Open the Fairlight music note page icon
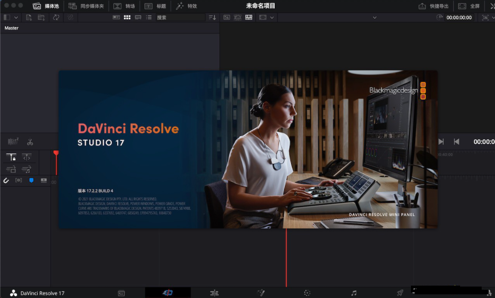The height and width of the screenshot is (298, 495). [354, 293]
